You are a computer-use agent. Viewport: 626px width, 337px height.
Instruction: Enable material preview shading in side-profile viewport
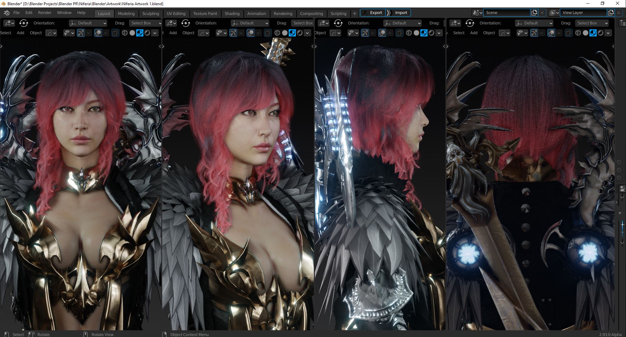pyautogui.click(x=424, y=33)
